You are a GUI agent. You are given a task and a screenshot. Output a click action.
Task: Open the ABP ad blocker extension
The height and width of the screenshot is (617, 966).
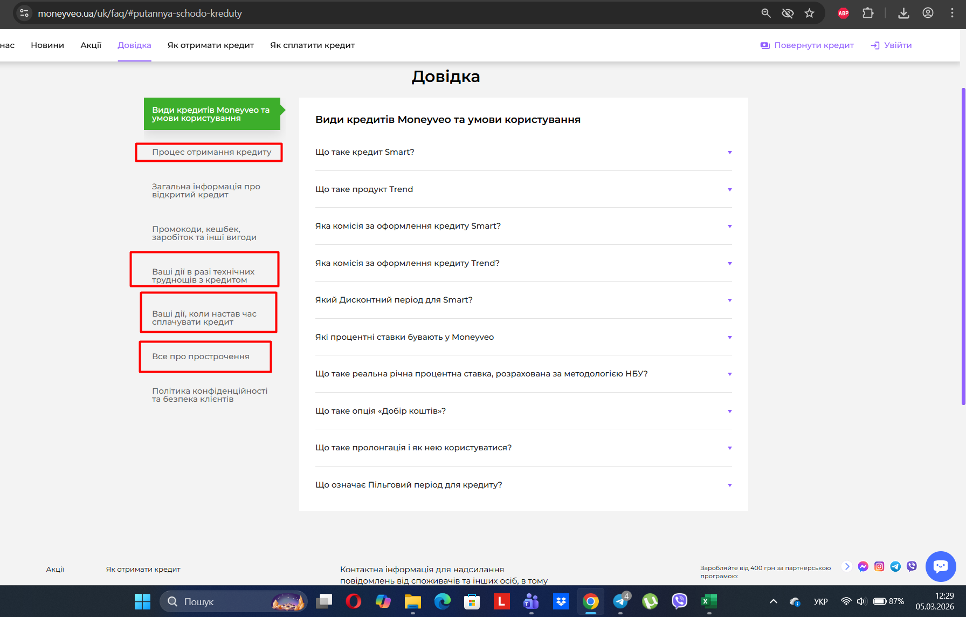[x=844, y=13]
